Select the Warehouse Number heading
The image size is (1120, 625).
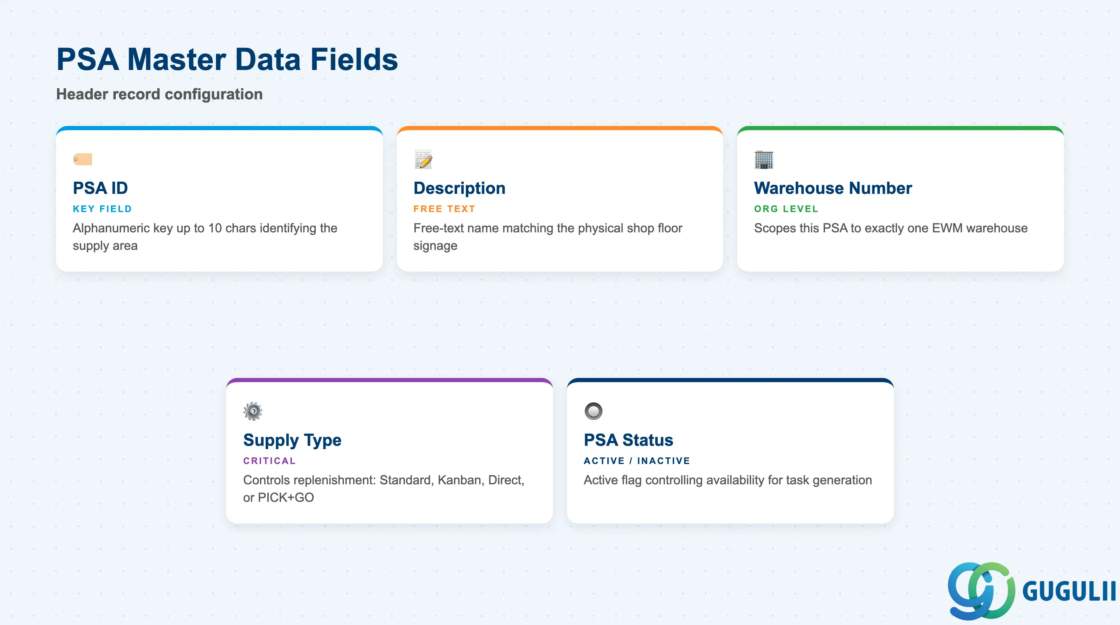[x=833, y=188]
